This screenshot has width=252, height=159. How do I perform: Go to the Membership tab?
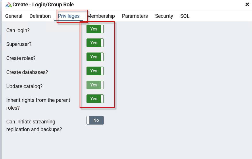101,16
